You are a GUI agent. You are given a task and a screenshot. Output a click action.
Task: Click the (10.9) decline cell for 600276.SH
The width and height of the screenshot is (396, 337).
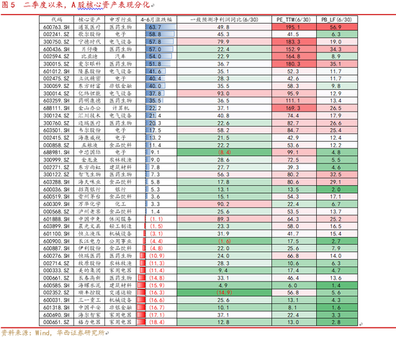(156, 256)
